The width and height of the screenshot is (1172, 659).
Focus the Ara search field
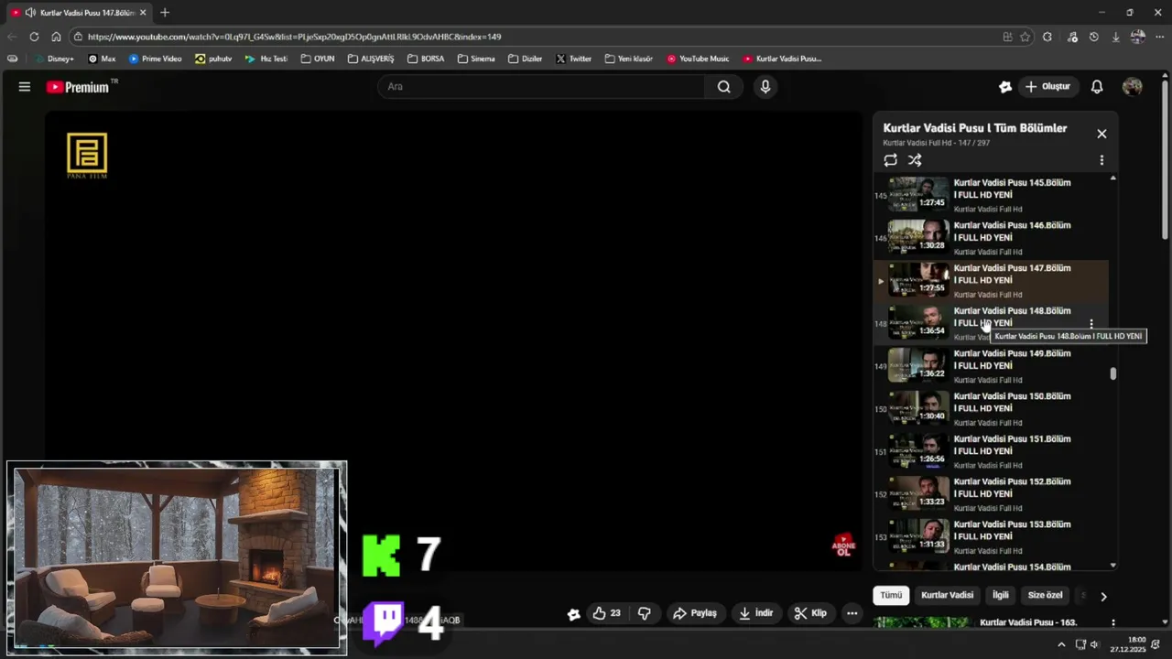click(541, 87)
